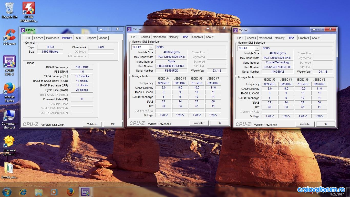Click CPU-Z logo in Slot #2 window title bar
Viewport: 350px width, 197px height.
click(x=129, y=29)
